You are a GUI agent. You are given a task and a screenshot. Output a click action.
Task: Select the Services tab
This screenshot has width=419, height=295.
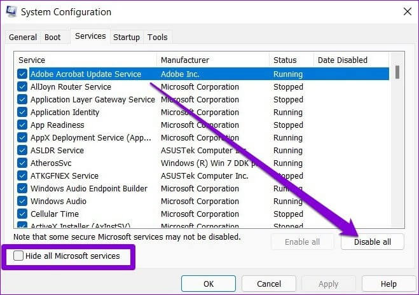point(90,36)
